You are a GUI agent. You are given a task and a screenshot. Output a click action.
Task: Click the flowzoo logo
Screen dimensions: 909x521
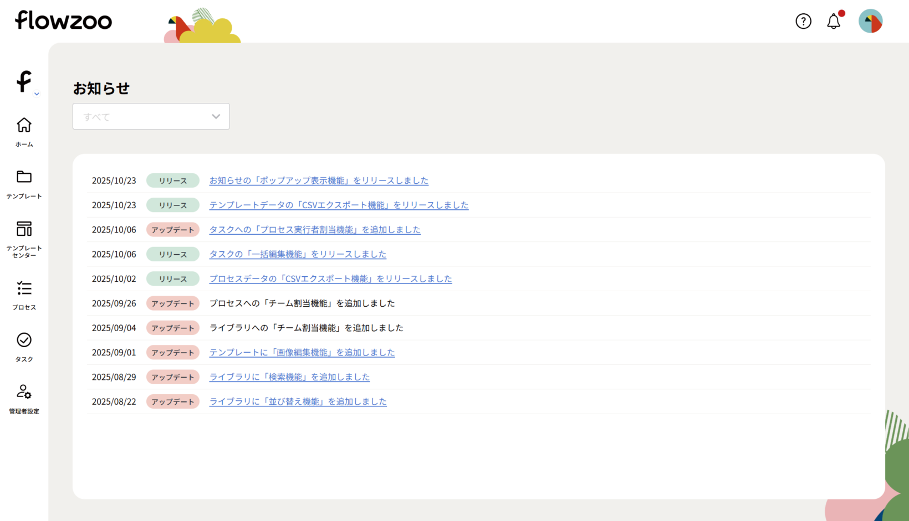click(x=63, y=20)
